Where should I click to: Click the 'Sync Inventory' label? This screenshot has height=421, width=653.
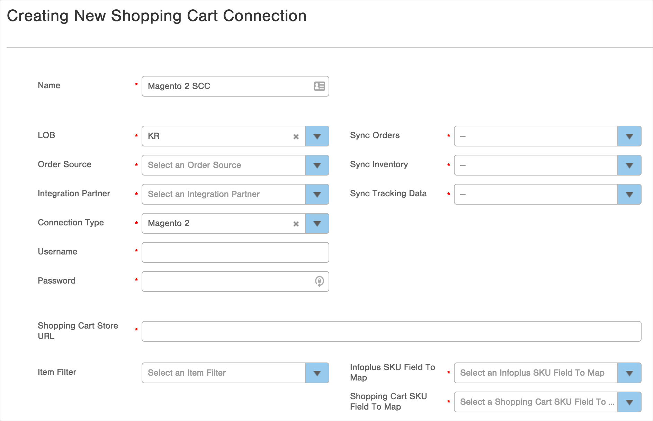coord(379,164)
